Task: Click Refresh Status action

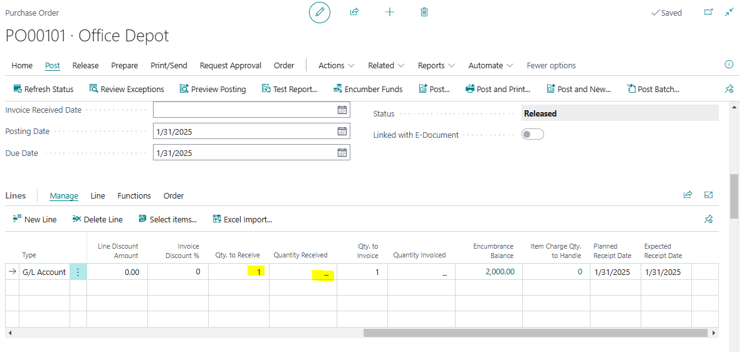Action: tap(43, 89)
